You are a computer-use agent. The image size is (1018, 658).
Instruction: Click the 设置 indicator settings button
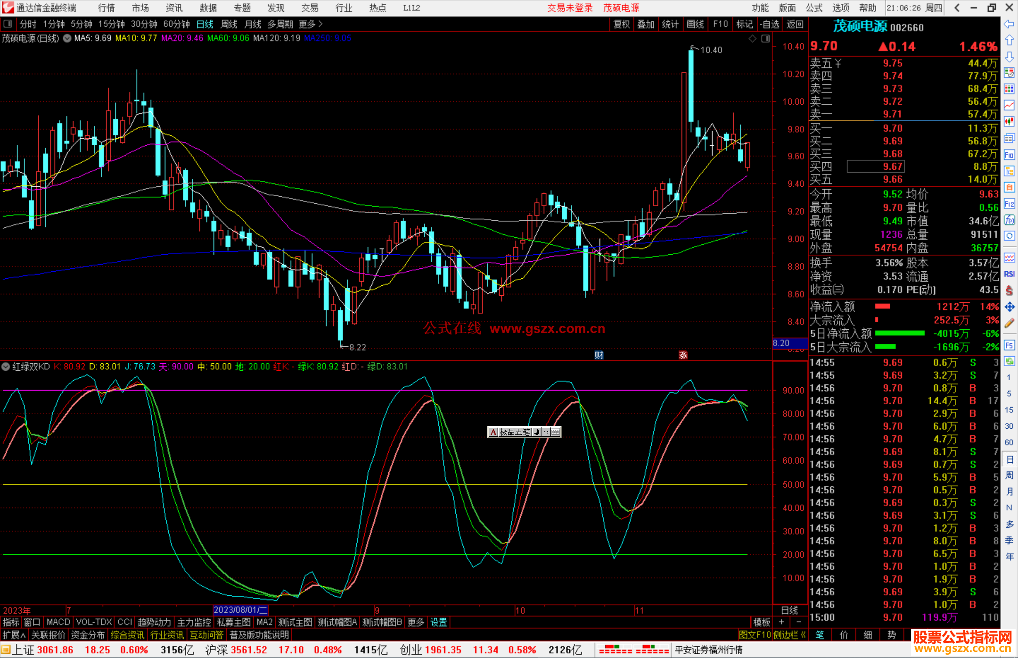click(438, 622)
